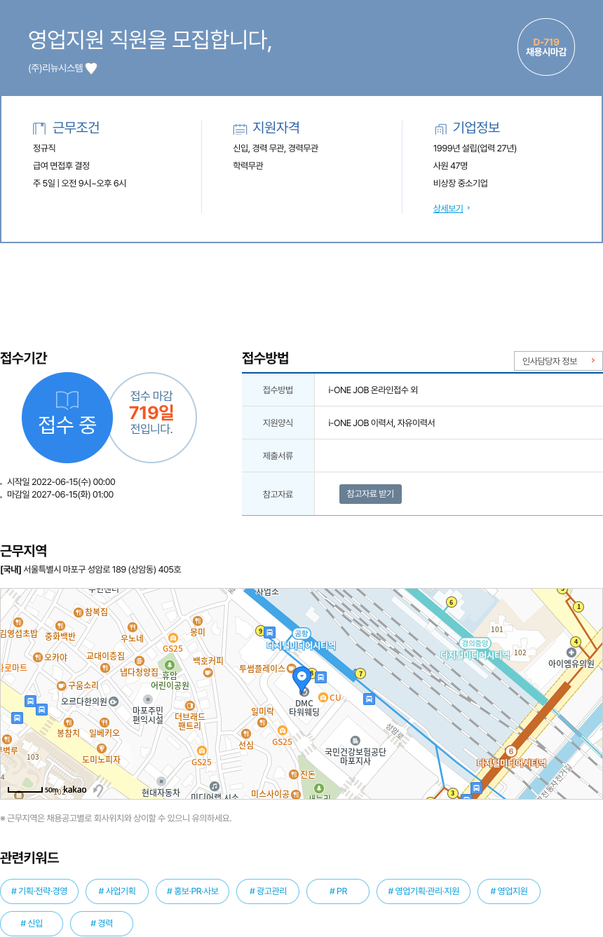The width and height of the screenshot is (603, 937).
Task: Click the arrow icon in 인사담당자 정보 button
Action: pyautogui.click(x=592, y=361)
